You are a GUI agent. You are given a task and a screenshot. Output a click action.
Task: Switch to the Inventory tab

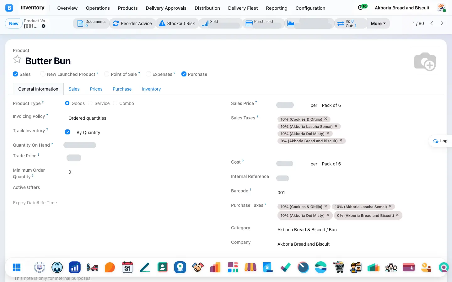151,89
